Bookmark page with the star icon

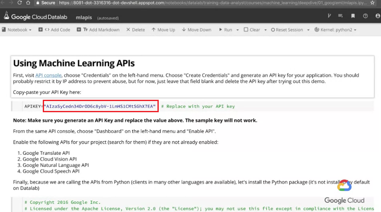click(x=373, y=2)
